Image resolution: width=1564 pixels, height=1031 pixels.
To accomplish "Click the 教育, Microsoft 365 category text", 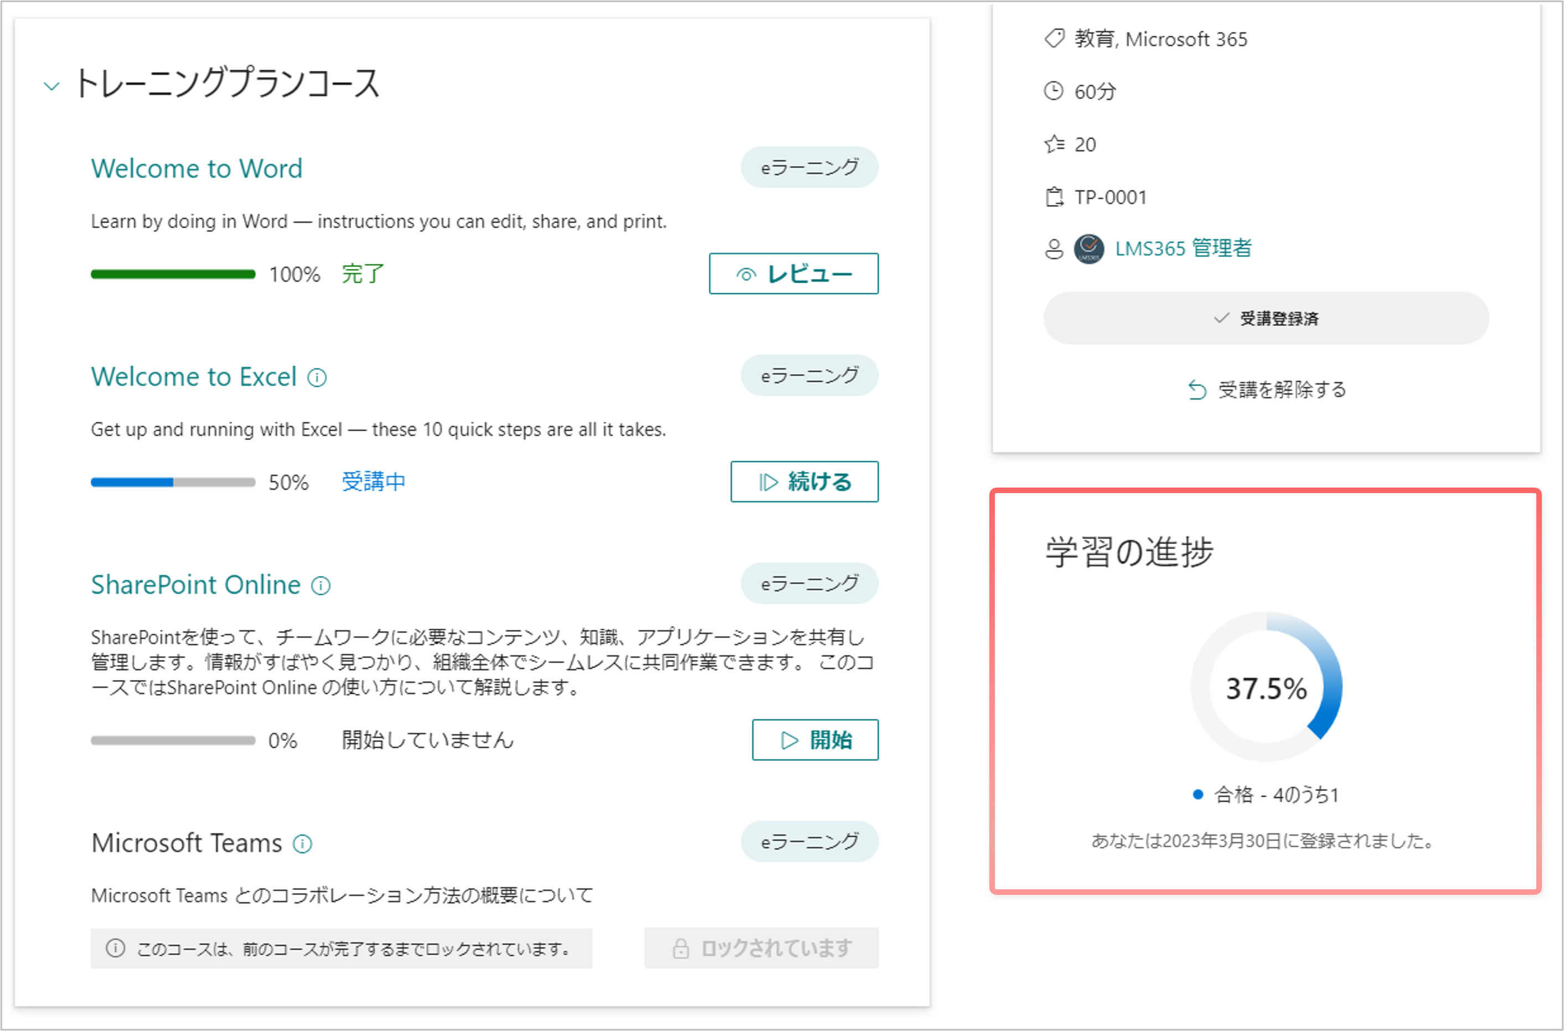I will pyautogui.click(x=1161, y=39).
